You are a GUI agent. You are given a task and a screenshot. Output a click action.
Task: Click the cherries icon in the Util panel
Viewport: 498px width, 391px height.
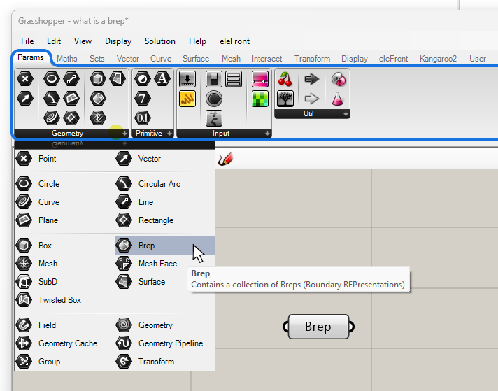tap(285, 79)
